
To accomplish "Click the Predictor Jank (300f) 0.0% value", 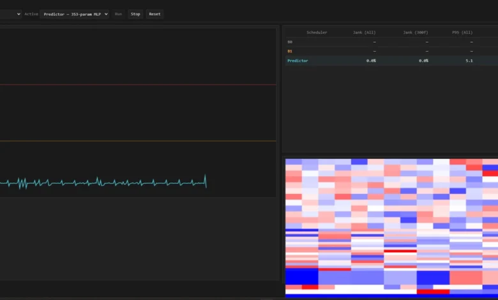I will point(423,61).
